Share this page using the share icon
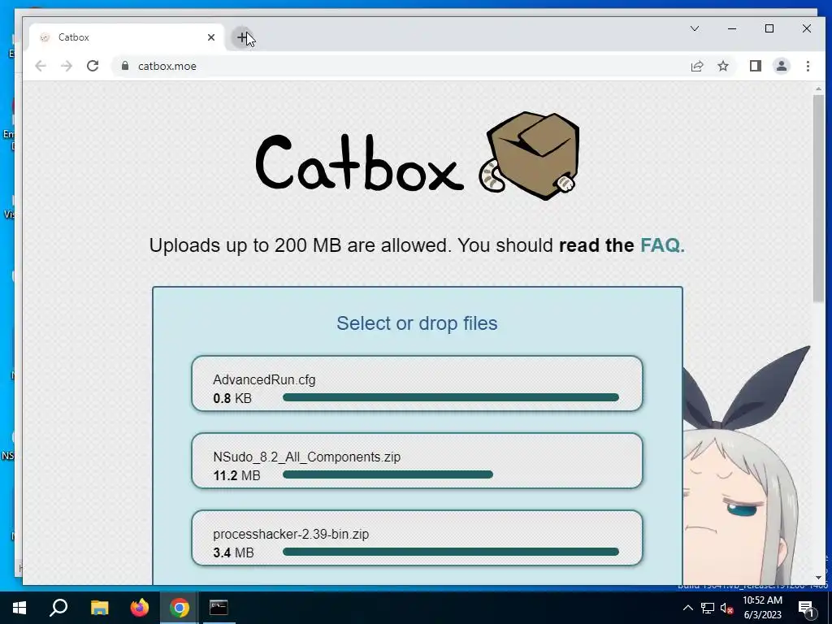This screenshot has height=624, width=832. point(696,66)
